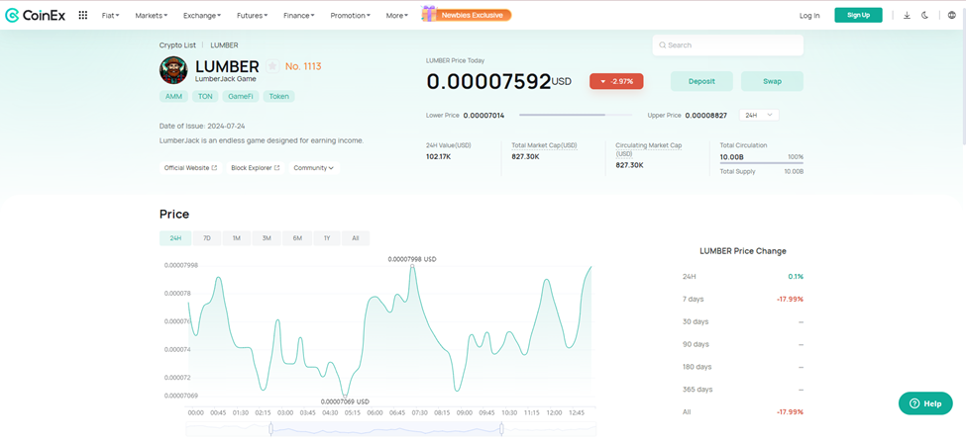
Task: Select the 24H chart tab
Action: click(x=175, y=238)
